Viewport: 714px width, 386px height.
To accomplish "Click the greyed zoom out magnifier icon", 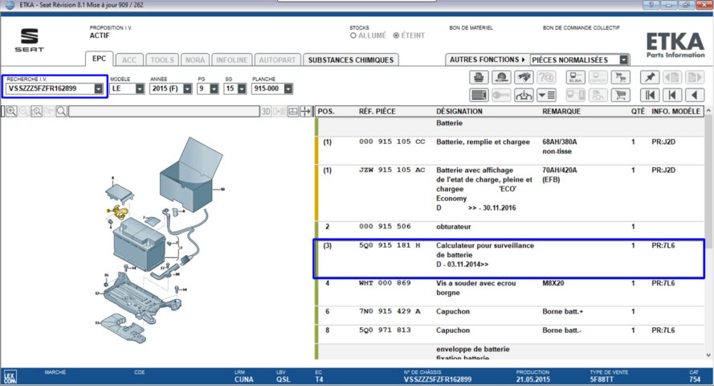I will [x=24, y=111].
